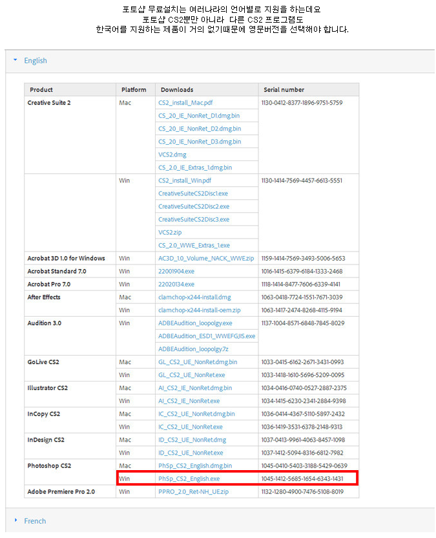Click Creative Suite 2 Mac serial number
The image size is (436, 538).
coord(302,103)
